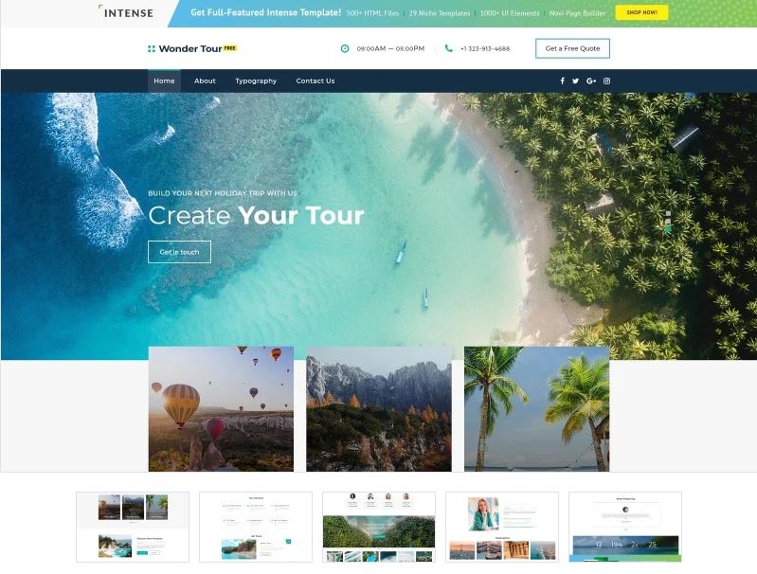Open the About navigation item

205,81
